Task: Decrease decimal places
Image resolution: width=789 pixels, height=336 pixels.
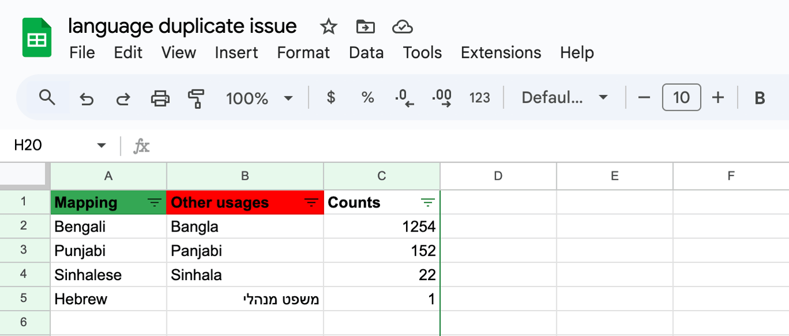Action: coord(404,99)
